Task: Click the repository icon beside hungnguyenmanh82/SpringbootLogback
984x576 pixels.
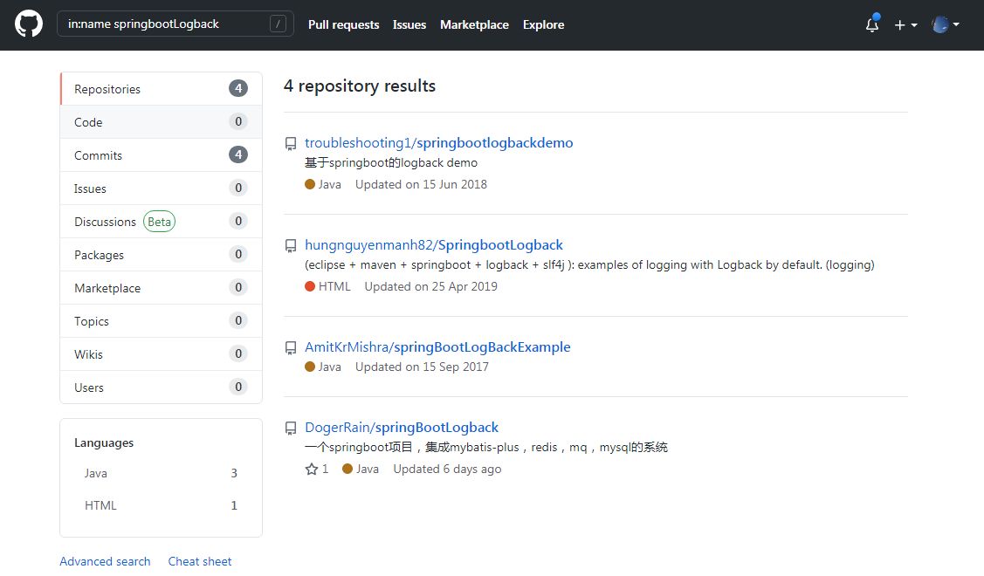Action: 291,245
